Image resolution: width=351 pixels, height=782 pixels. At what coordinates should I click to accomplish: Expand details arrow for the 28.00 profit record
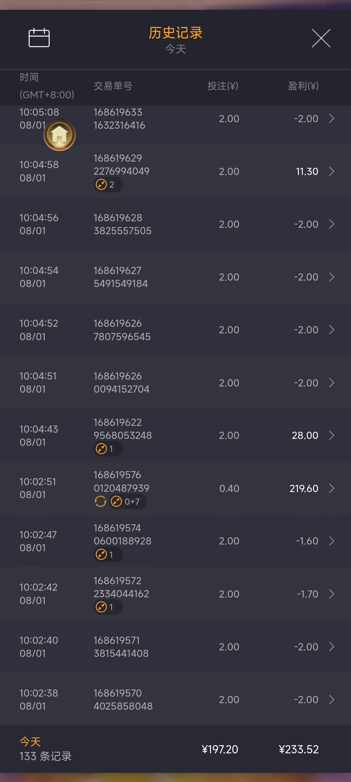click(331, 435)
